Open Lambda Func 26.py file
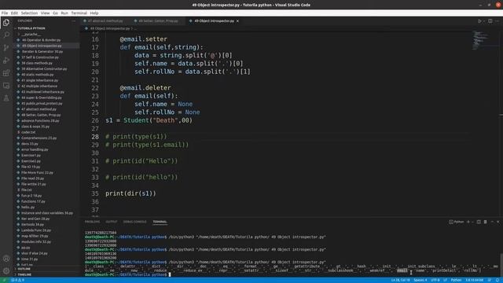Screen dimensions: 503x283 point(36,230)
